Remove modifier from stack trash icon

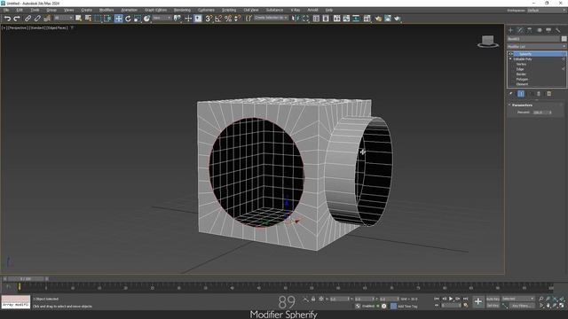[x=539, y=94]
